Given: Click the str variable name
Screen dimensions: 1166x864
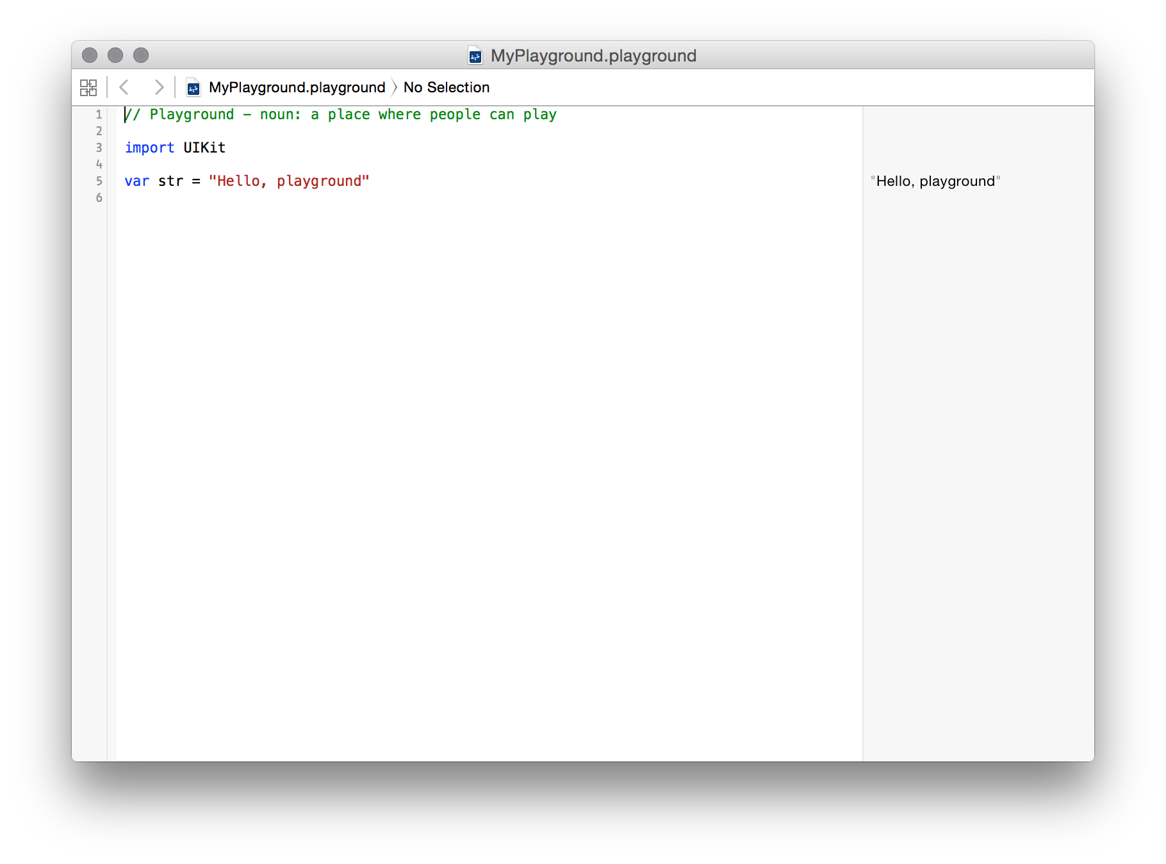Looking at the screenshot, I should click(x=170, y=181).
